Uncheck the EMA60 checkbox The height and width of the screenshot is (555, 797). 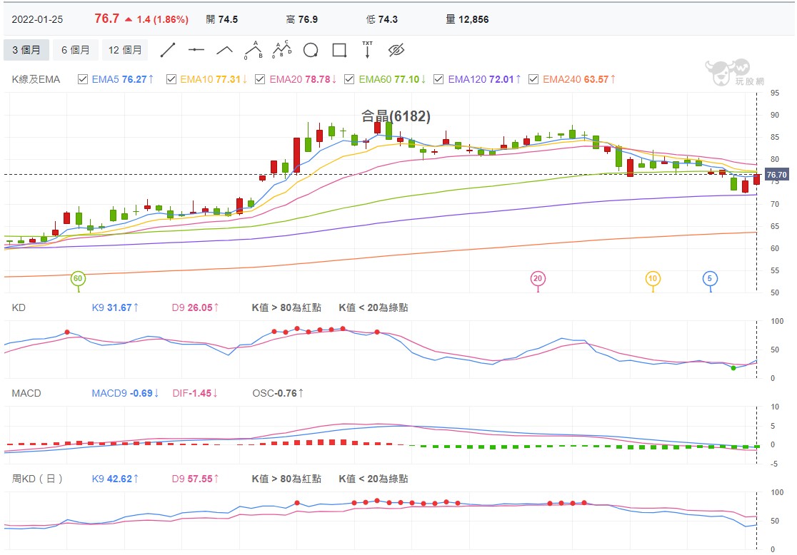[x=349, y=79]
